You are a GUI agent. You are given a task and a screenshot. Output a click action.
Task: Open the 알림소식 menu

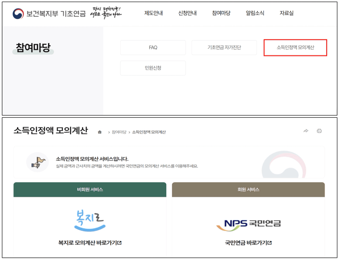[x=255, y=13]
